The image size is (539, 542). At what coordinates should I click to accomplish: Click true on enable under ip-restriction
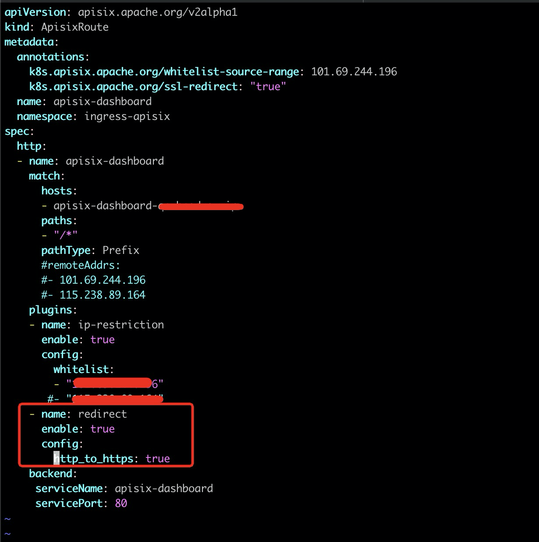click(103, 340)
